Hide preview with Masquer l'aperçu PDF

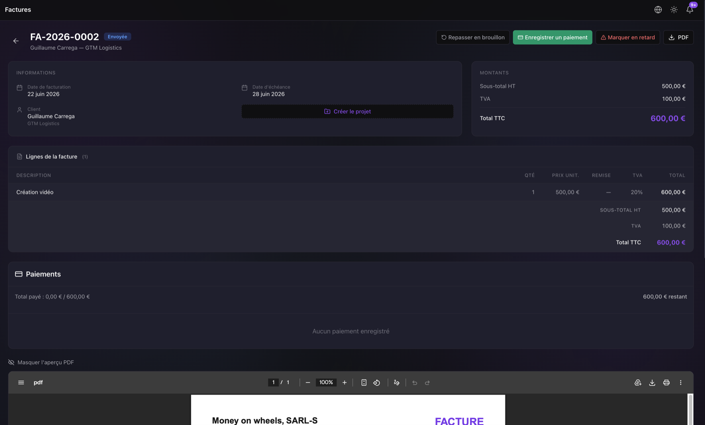pyautogui.click(x=41, y=362)
